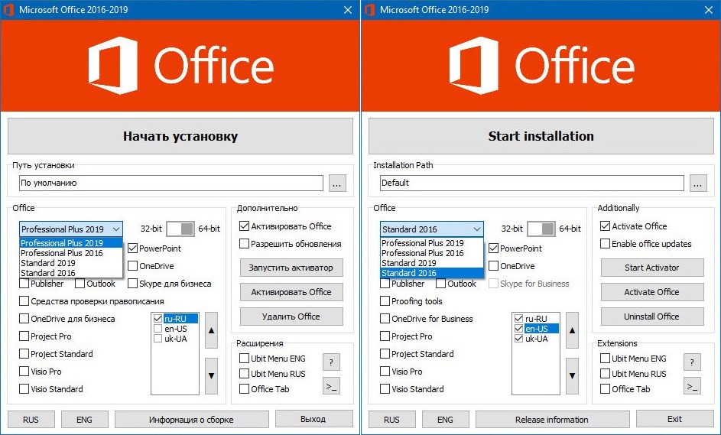The image size is (721, 435).
Task: Click the "?" button in the Russian window
Action: pos(331,362)
